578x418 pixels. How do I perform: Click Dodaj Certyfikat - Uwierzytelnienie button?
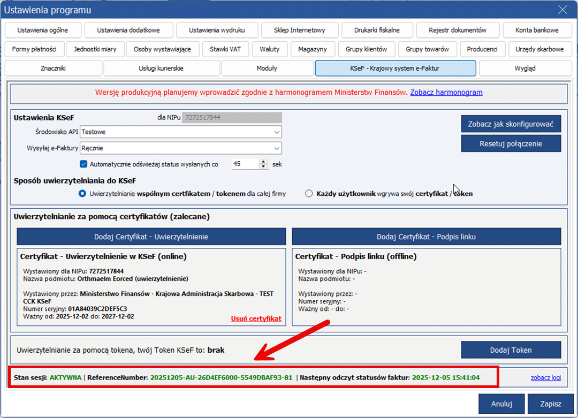tap(151, 237)
